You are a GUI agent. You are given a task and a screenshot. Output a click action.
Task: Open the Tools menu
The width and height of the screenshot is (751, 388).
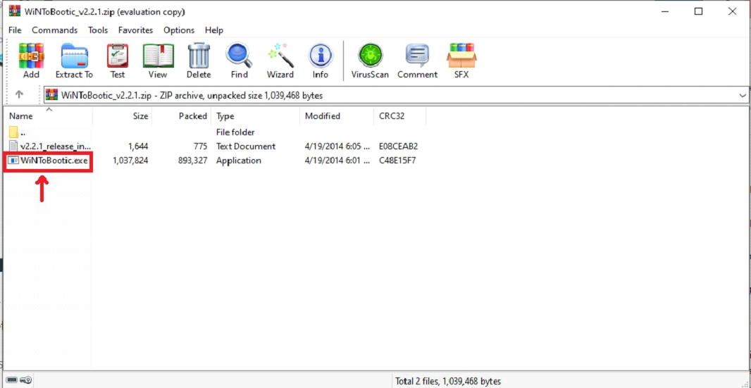pyautogui.click(x=98, y=30)
